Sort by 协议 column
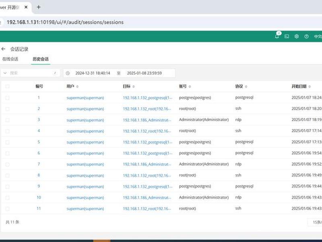Image resolution: width=322 pixels, height=242 pixels. [x=246, y=87]
